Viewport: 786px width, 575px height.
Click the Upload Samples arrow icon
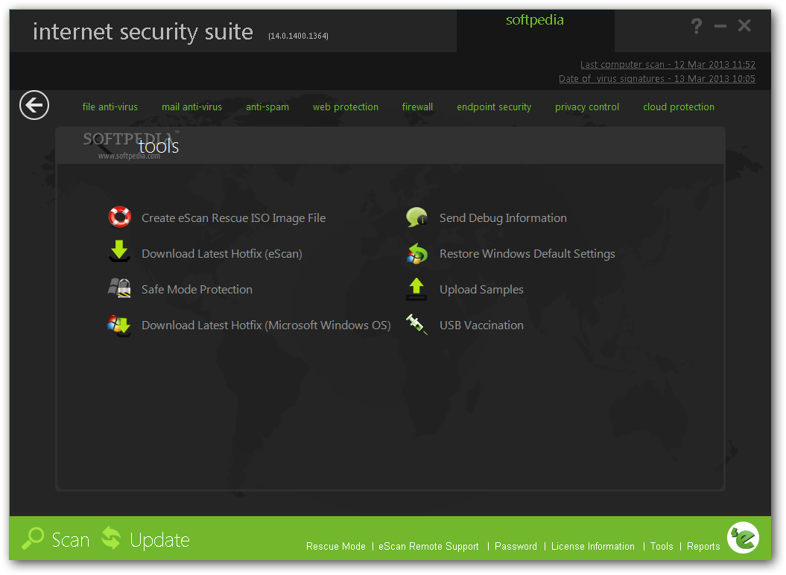click(416, 289)
